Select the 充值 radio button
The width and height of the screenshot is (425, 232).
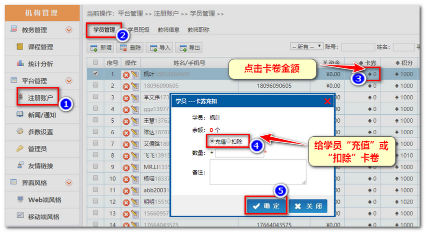tap(212, 141)
